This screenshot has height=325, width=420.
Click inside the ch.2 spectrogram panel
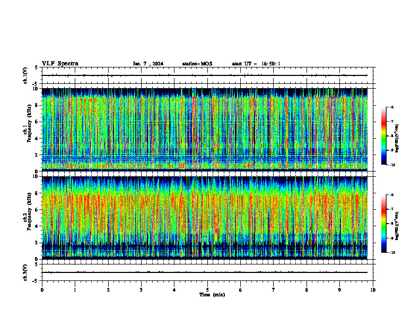click(x=204, y=218)
